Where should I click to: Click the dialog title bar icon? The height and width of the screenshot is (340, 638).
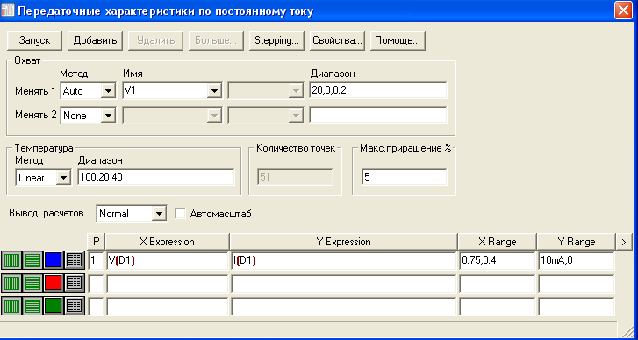8,10
